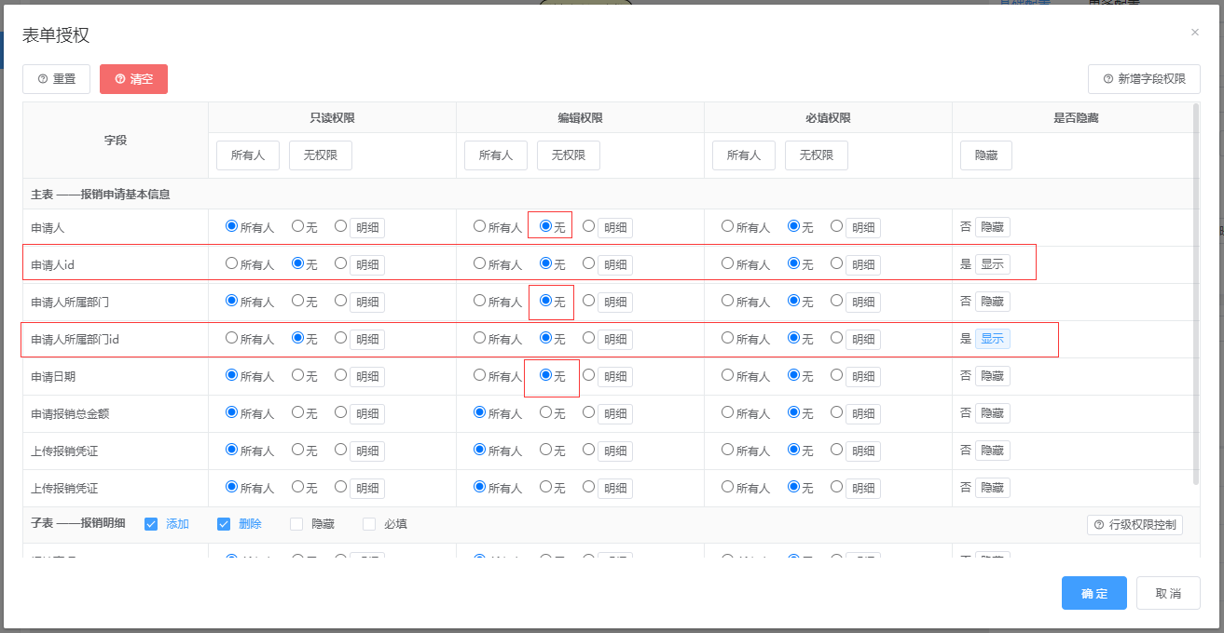This screenshot has width=1224, height=633.
Task: Check the 隐藏 checkbox for 报销明细 subtable
Action: click(296, 524)
